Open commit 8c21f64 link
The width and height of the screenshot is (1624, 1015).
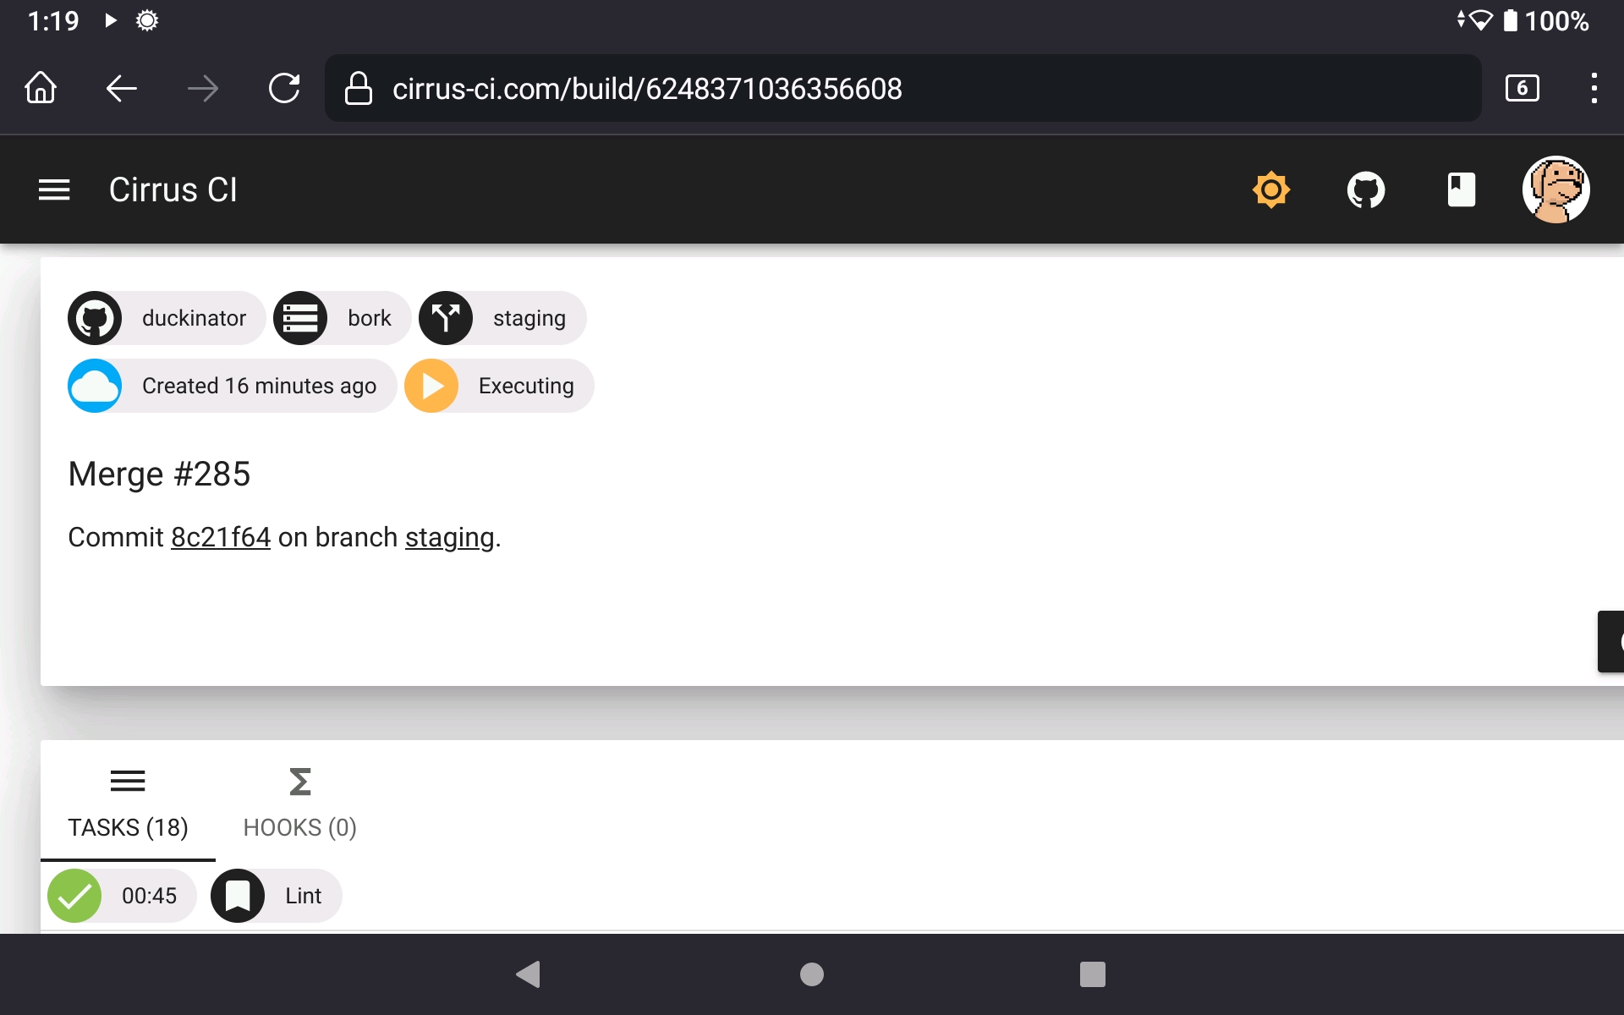click(220, 536)
